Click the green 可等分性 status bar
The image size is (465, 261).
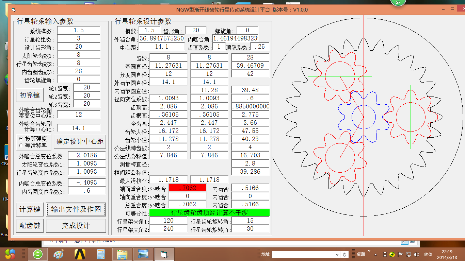pos(209,213)
